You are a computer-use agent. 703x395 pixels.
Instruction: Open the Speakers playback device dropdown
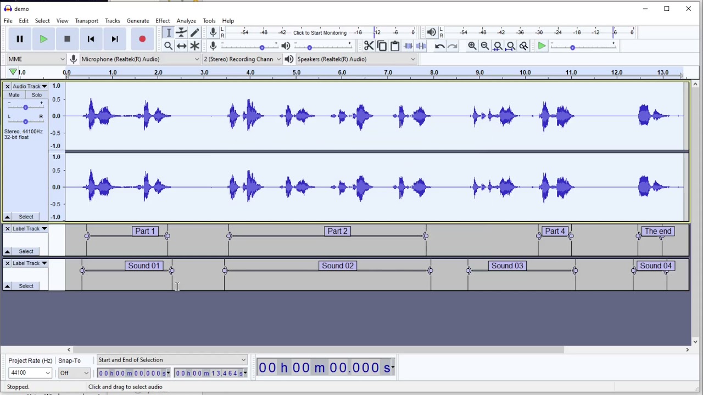pos(356,59)
